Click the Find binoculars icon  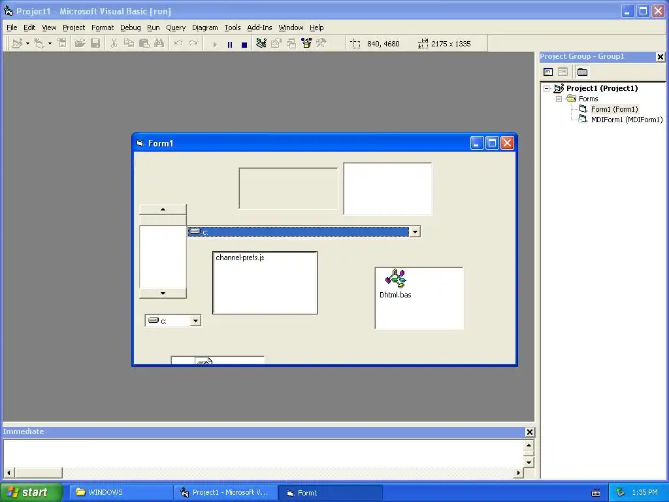pyautogui.click(x=159, y=43)
